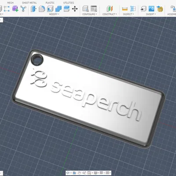This screenshot has height=176, width=176.
Task: Switch to the SHEET METAL tab
Action: pyautogui.click(x=29, y=3)
